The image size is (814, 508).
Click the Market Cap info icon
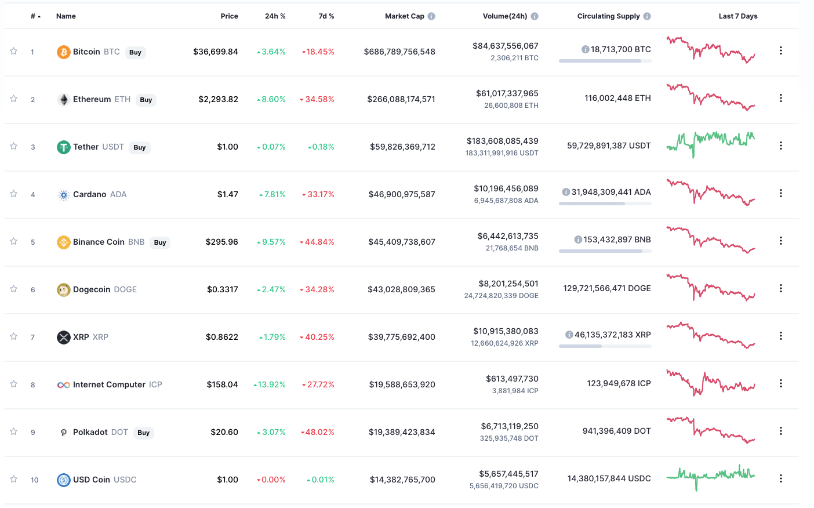(x=431, y=16)
